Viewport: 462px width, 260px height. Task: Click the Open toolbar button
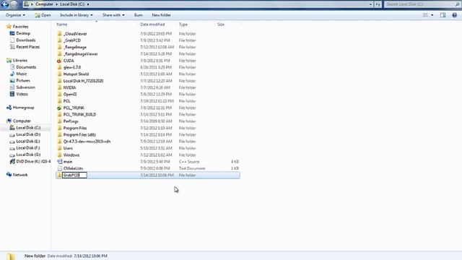click(x=43, y=15)
